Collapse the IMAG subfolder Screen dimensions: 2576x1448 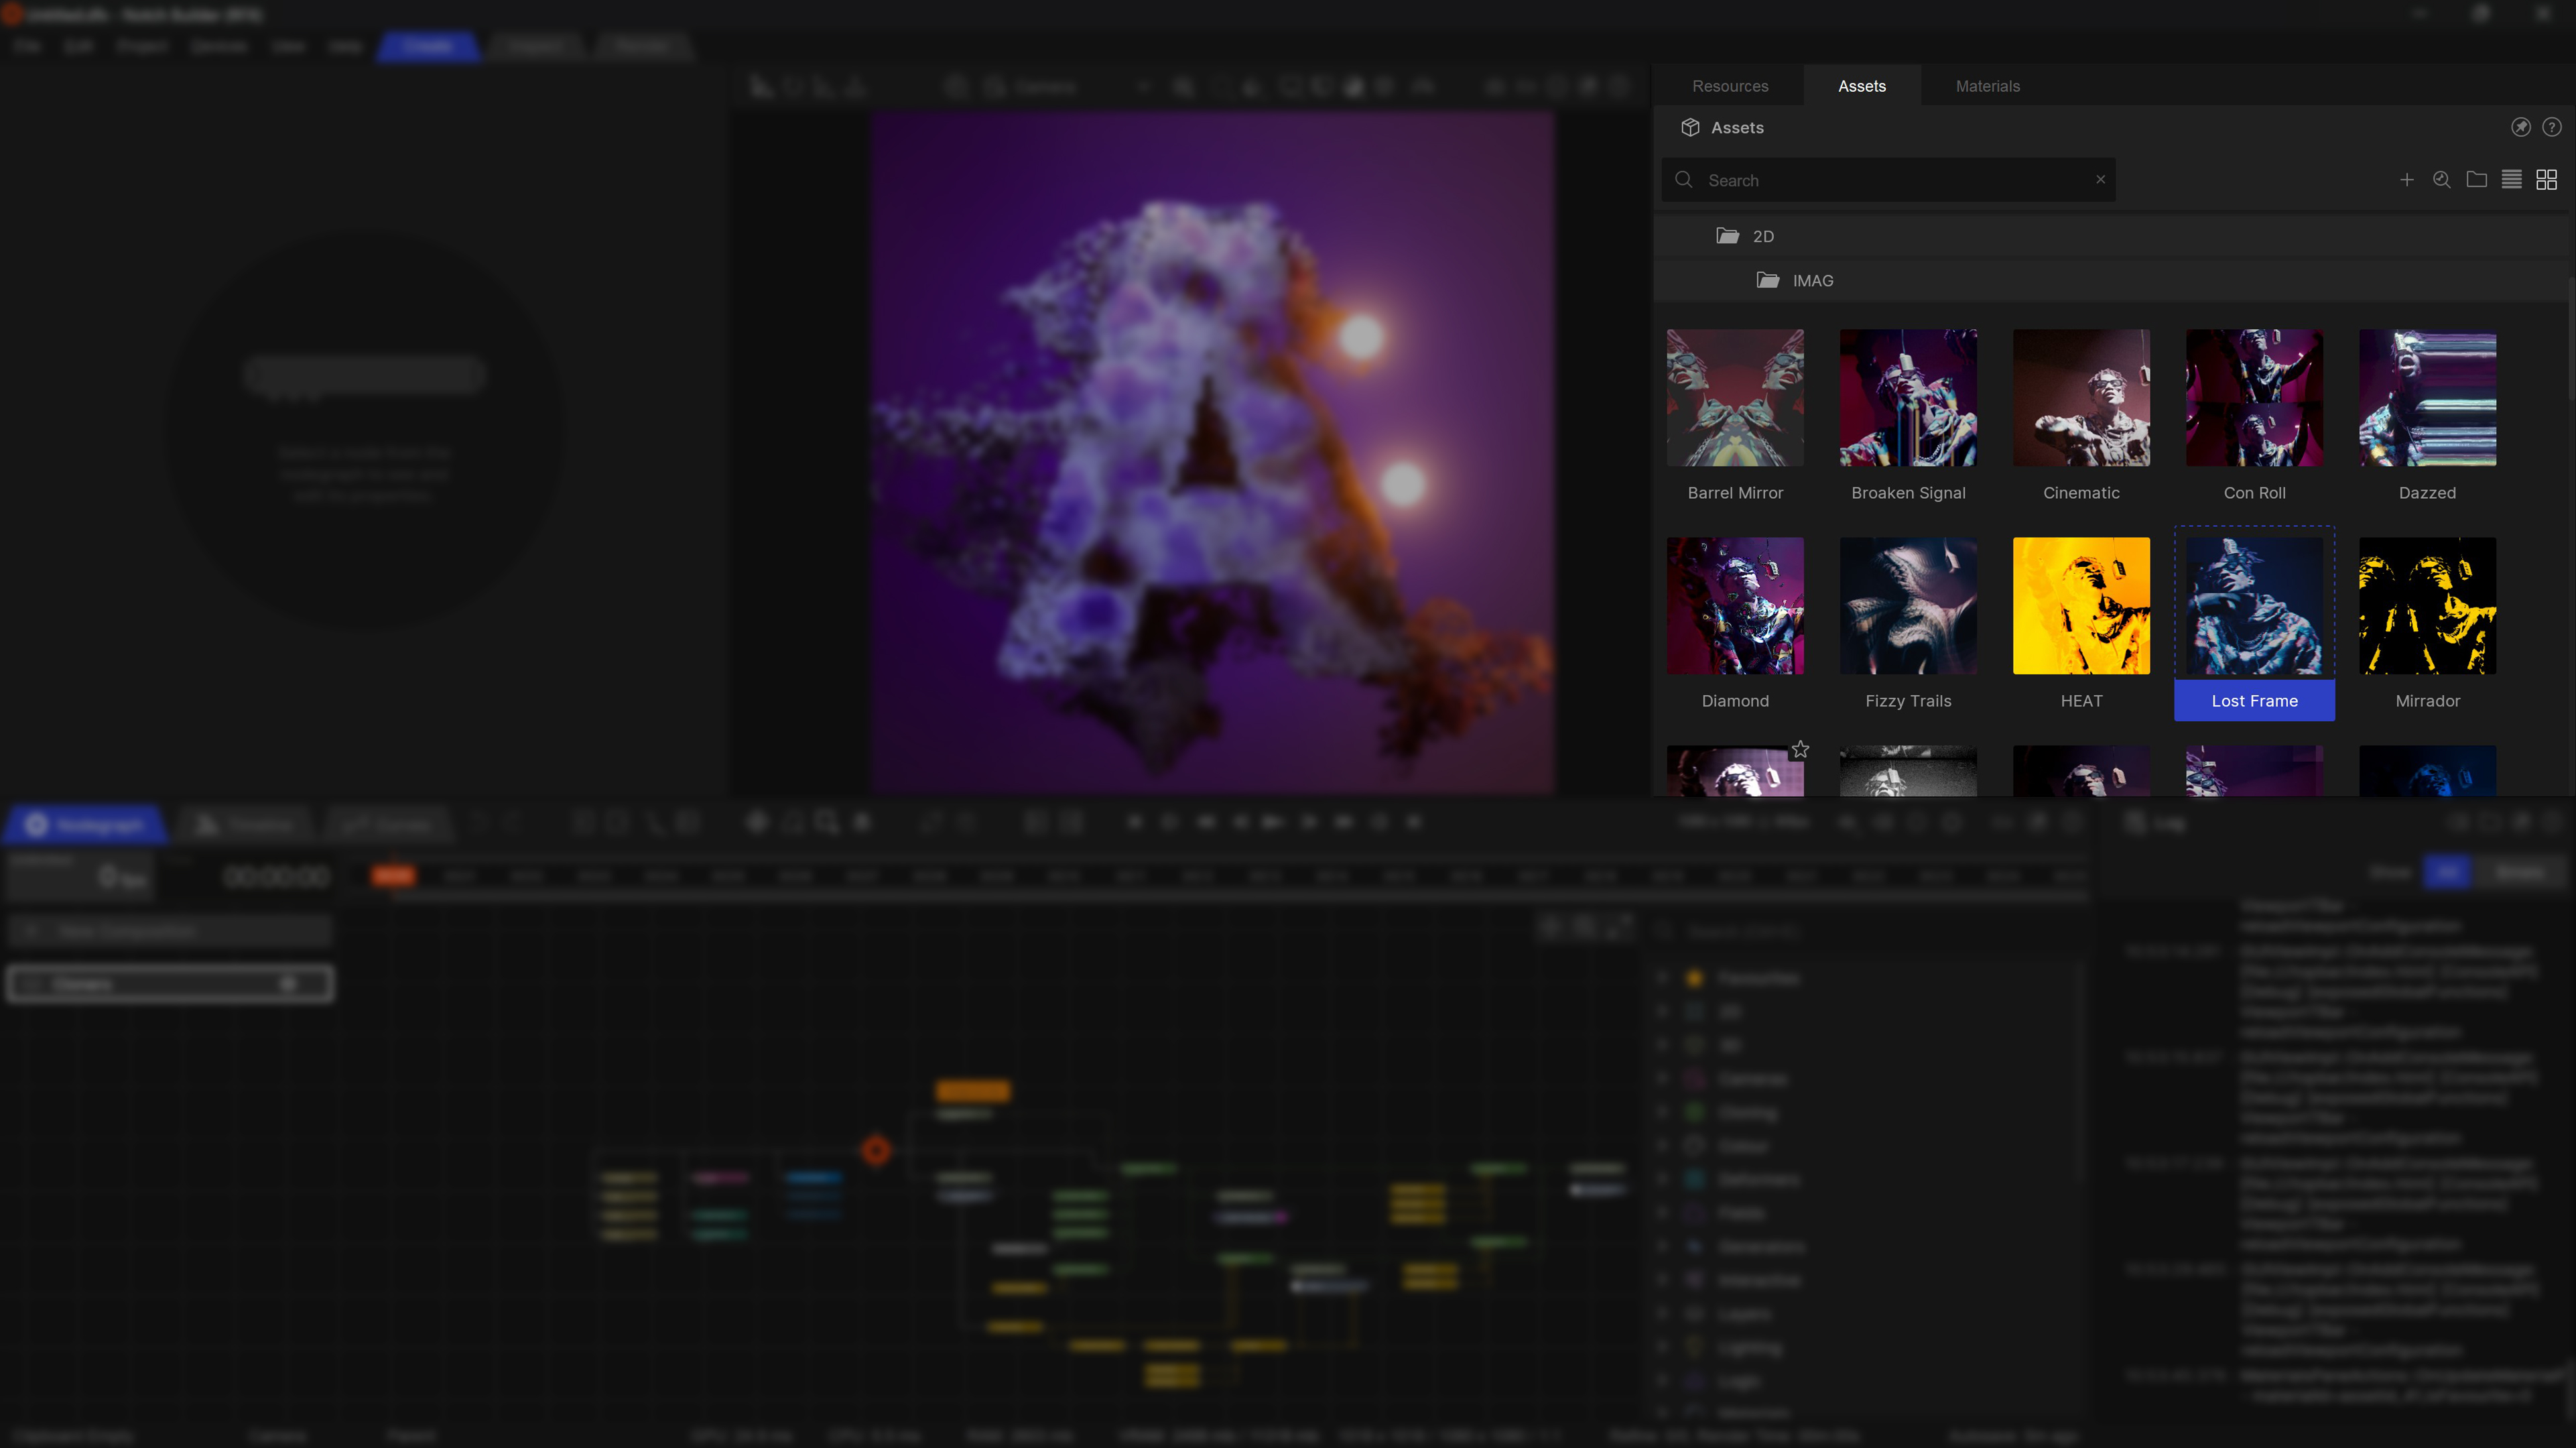[1768, 281]
